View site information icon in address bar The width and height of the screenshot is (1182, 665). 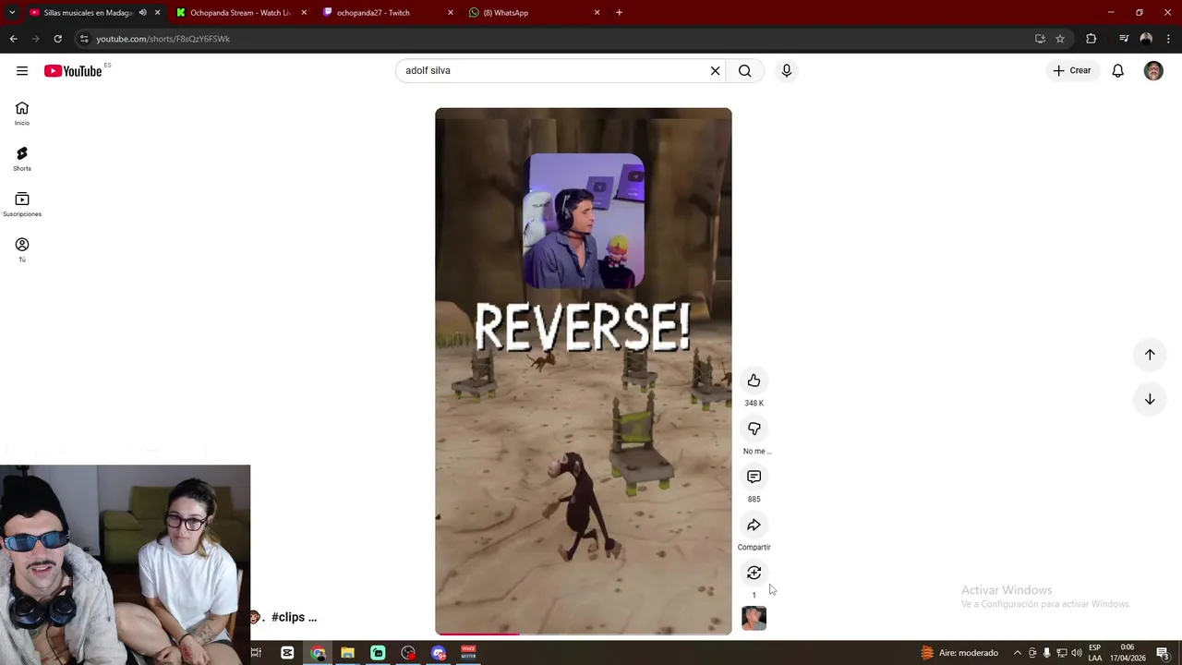pyautogui.click(x=84, y=39)
